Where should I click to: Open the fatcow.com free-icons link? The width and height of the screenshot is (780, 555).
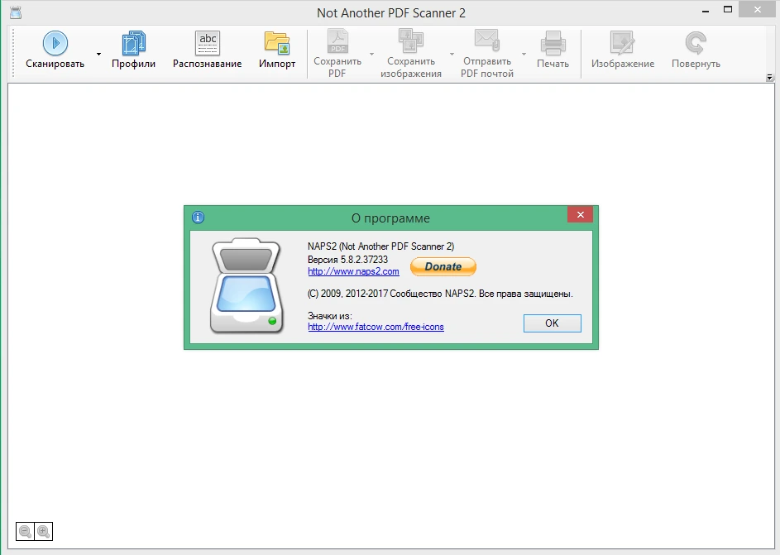(x=376, y=327)
